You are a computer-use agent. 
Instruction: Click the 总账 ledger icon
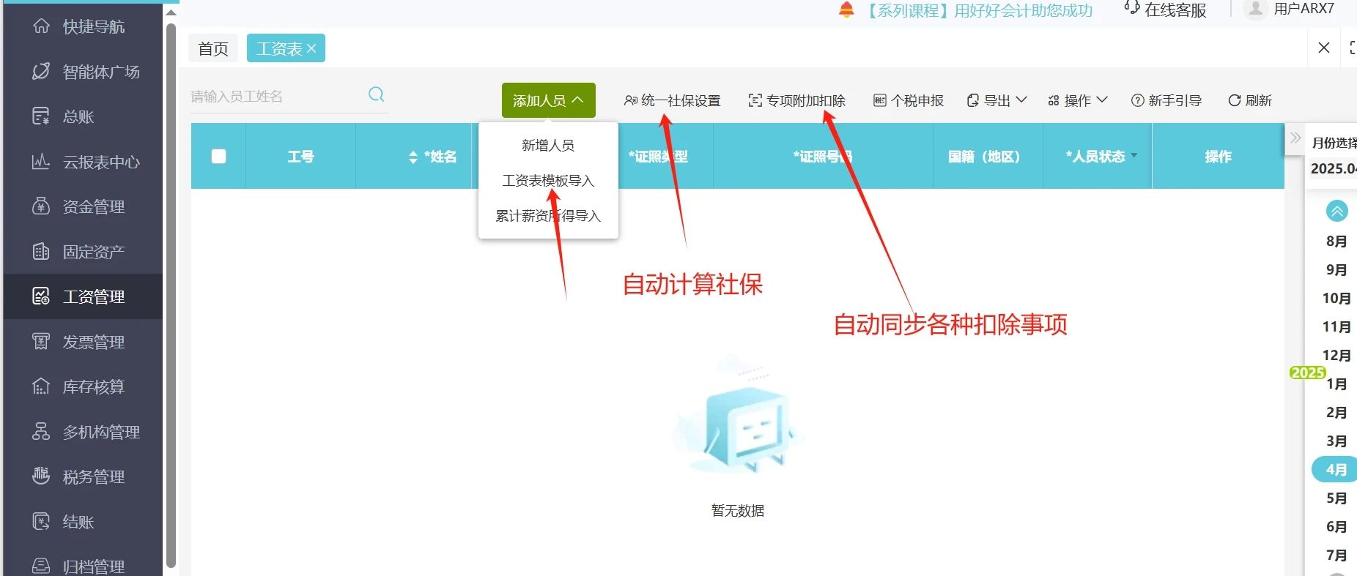point(41,116)
